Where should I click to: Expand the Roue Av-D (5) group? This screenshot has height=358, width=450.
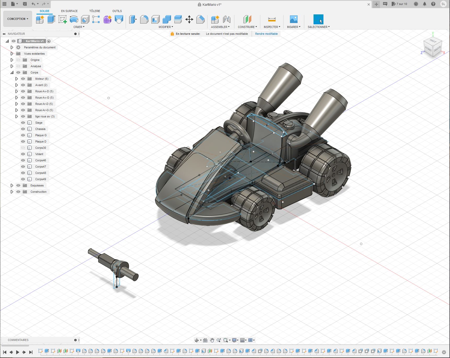16,91
